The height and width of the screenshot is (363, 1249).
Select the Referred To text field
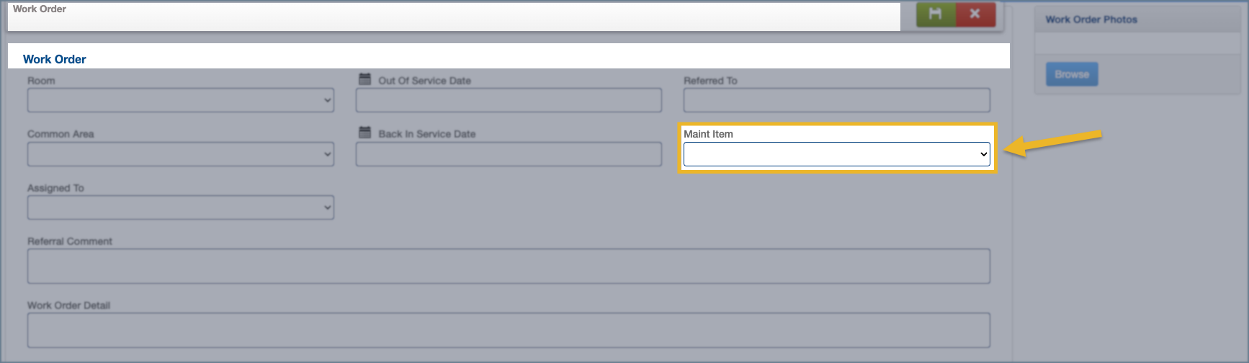[x=836, y=100]
